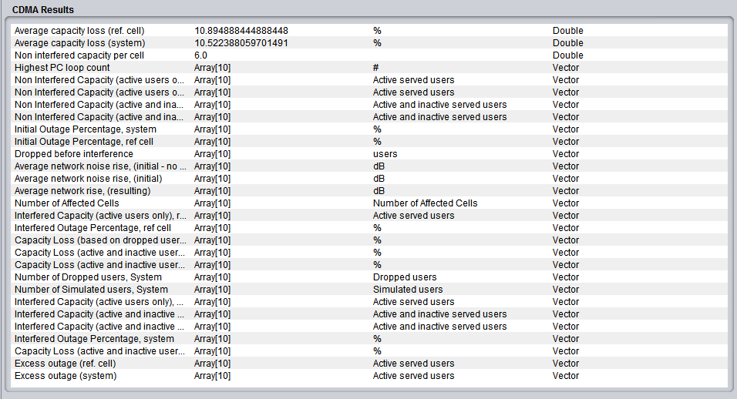Open Array[10] for Number of Simulated users, System
The width and height of the screenshot is (737, 399).
(213, 289)
